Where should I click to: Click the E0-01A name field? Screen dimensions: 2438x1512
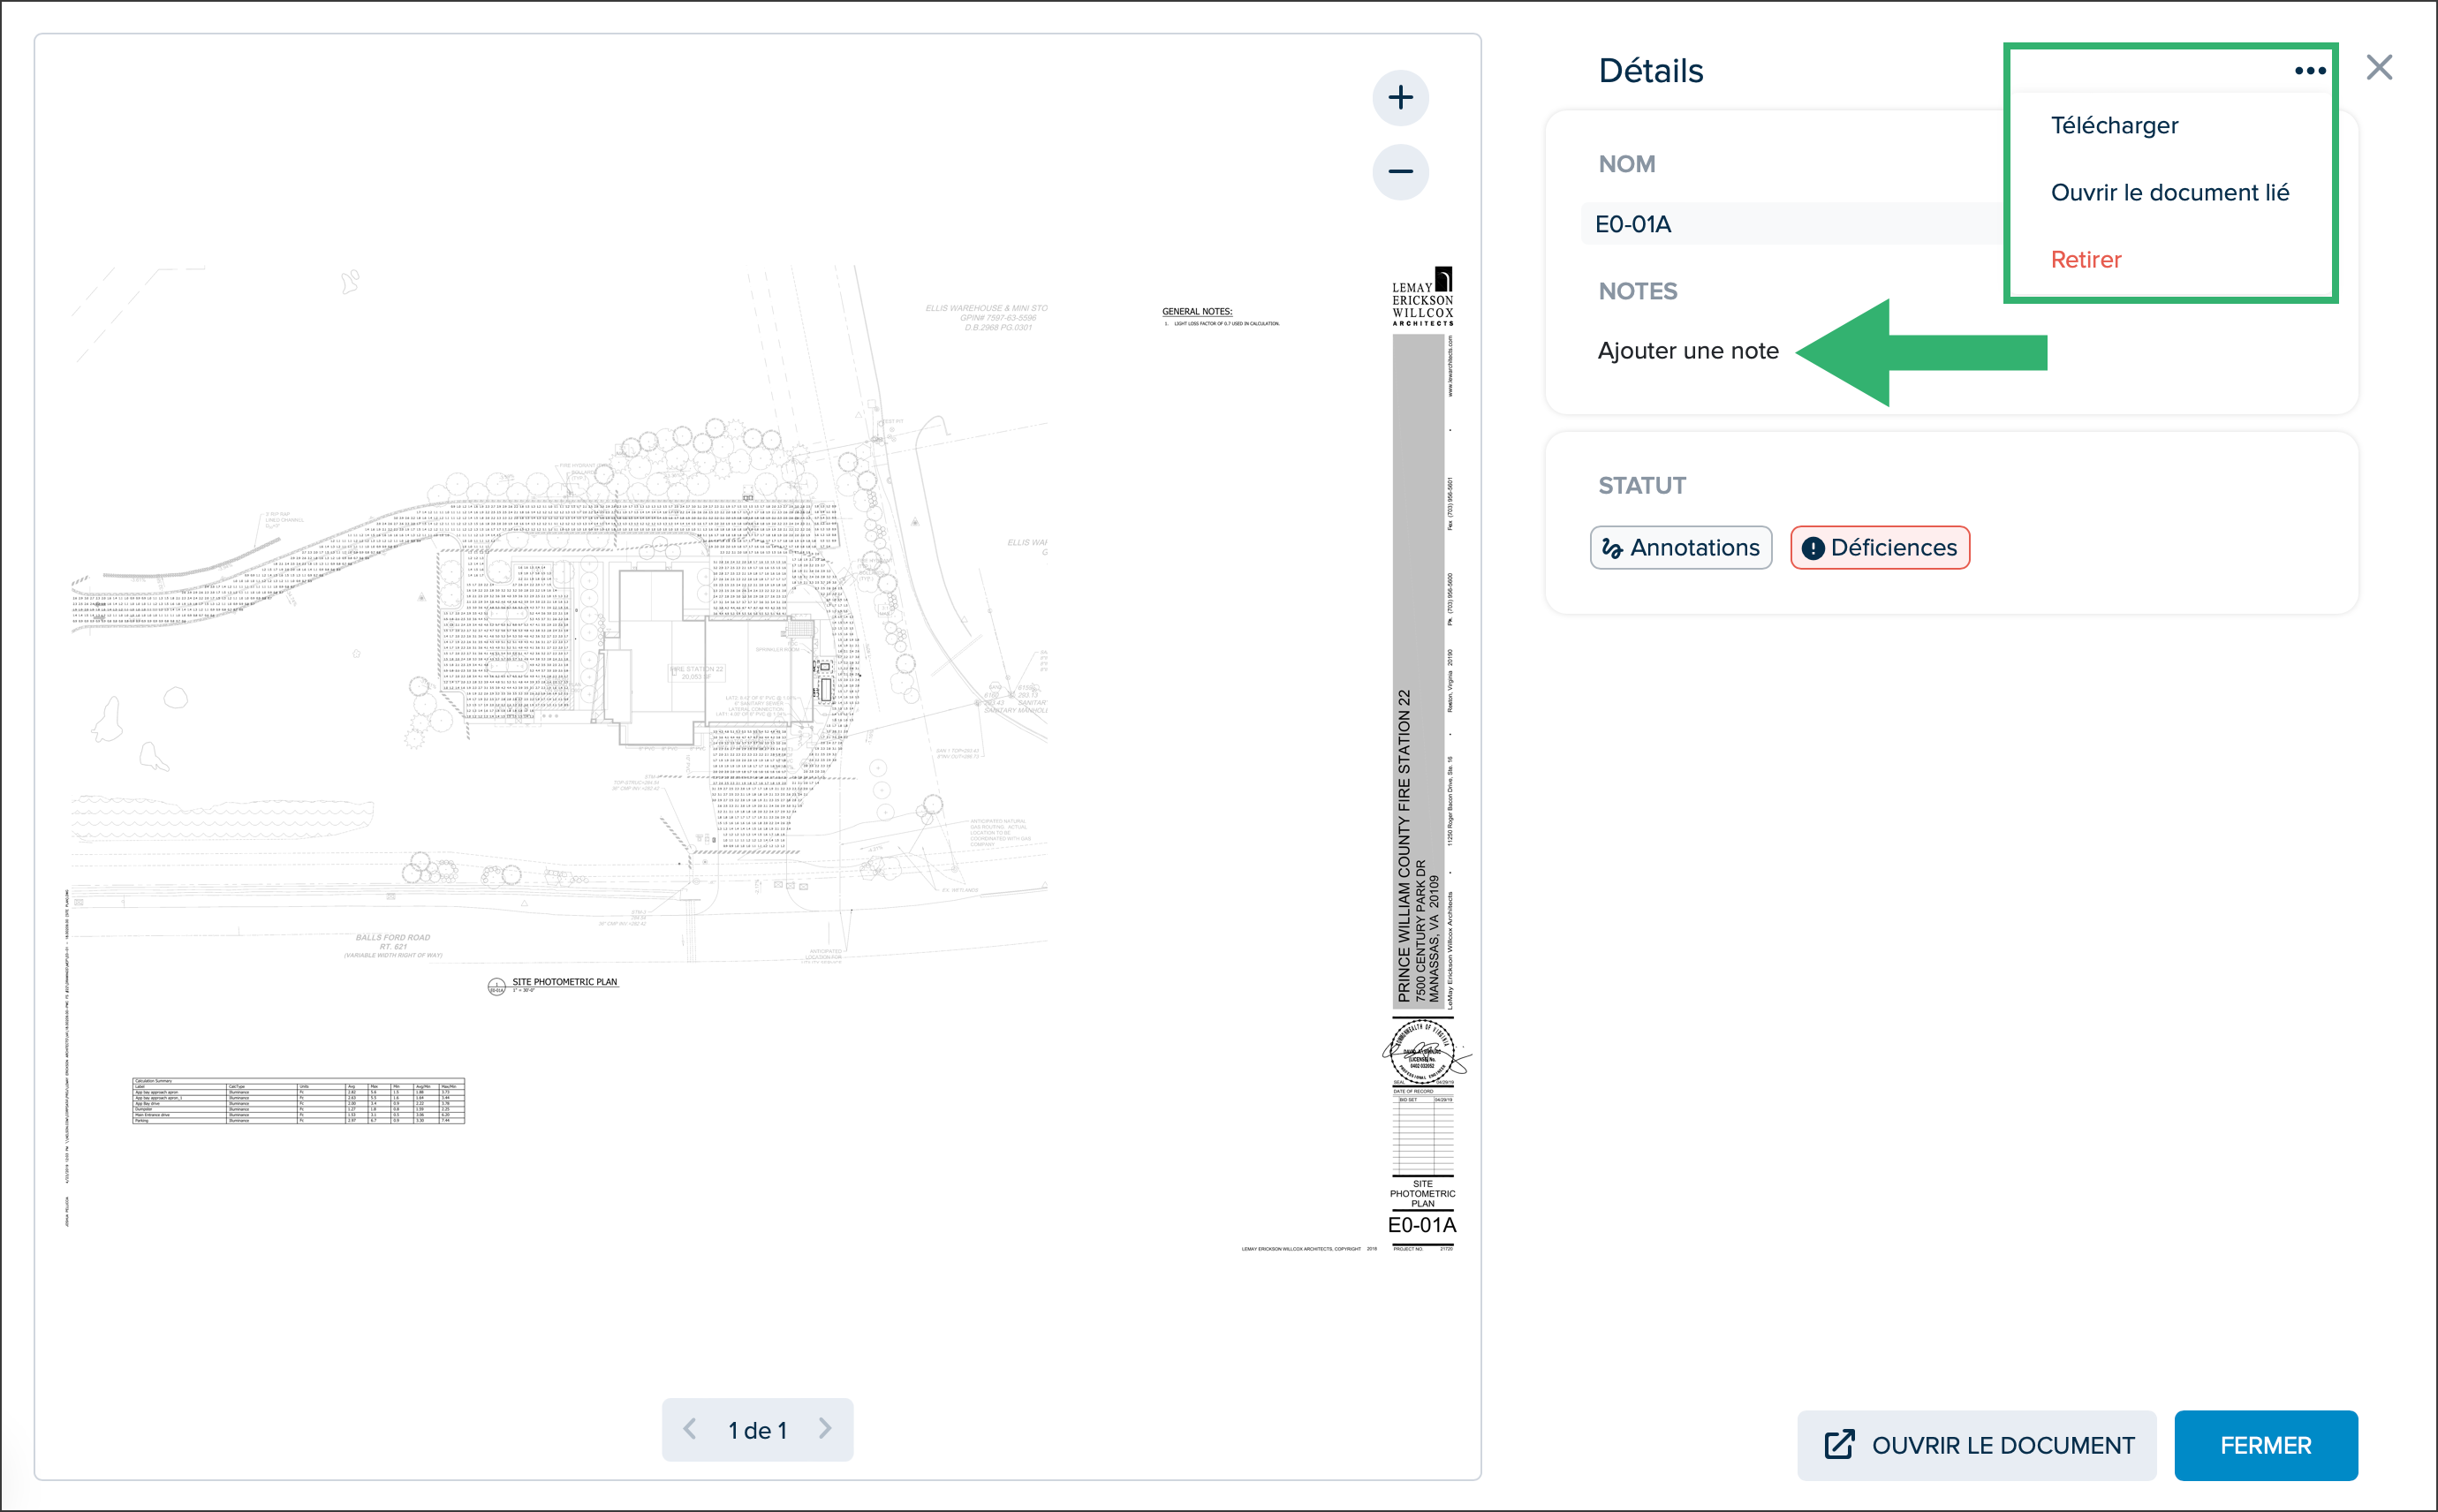(x=1795, y=224)
